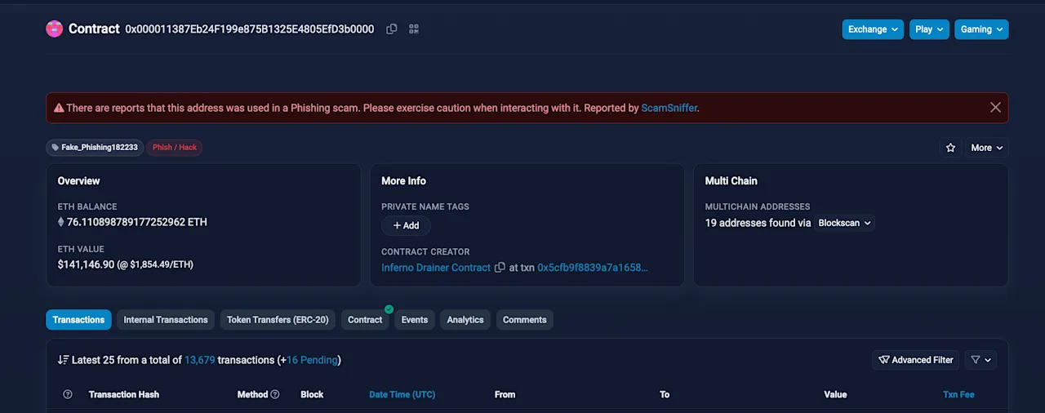Click the Fake_Phishing182233 tag
The image size is (1045, 413).
(95, 148)
